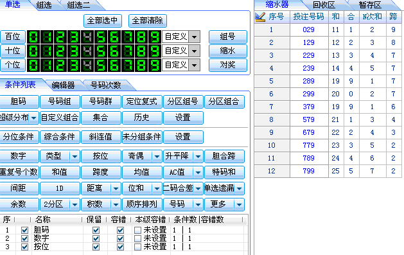Screen dimensions: 404x255
Task: Sort by the 投注号码 column header
Action: pyautogui.click(x=309, y=17)
